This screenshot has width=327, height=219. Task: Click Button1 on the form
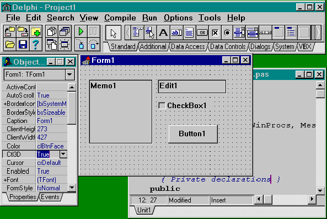tap(193, 134)
